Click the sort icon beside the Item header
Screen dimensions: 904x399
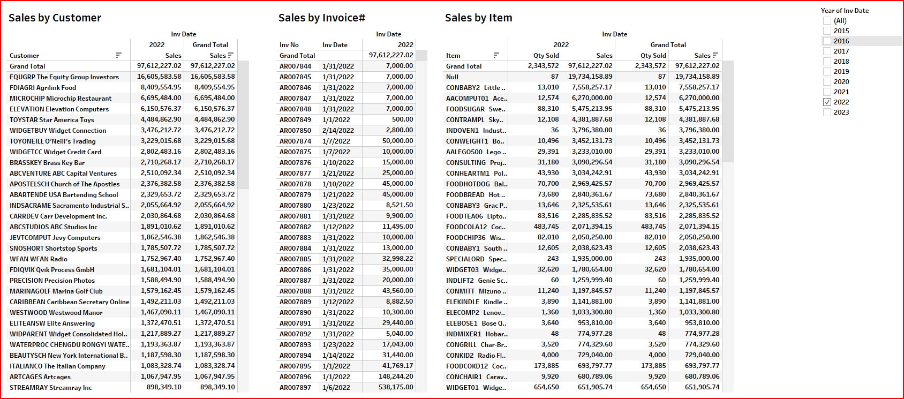[496, 55]
